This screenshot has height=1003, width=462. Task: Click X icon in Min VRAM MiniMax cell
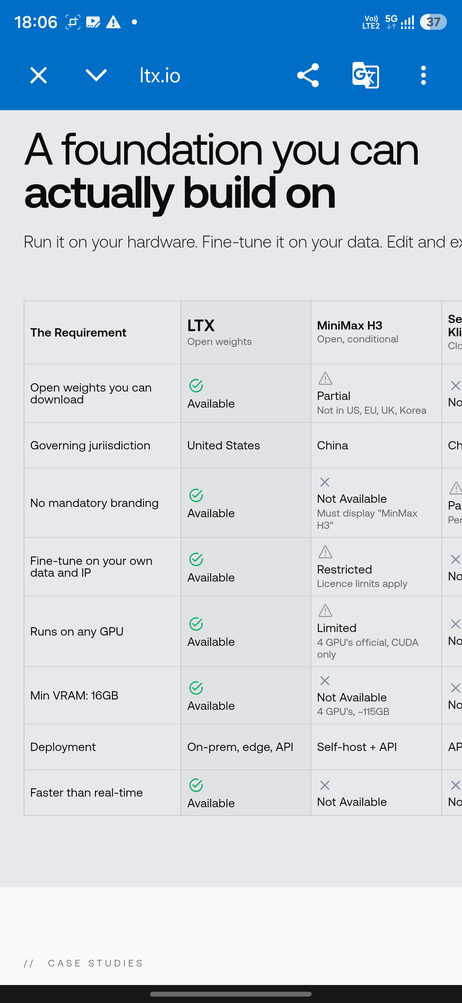click(x=325, y=681)
